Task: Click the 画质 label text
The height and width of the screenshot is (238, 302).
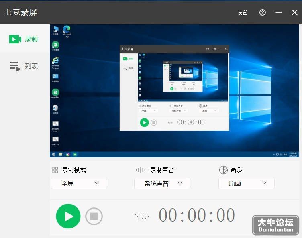Action: click(x=237, y=170)
